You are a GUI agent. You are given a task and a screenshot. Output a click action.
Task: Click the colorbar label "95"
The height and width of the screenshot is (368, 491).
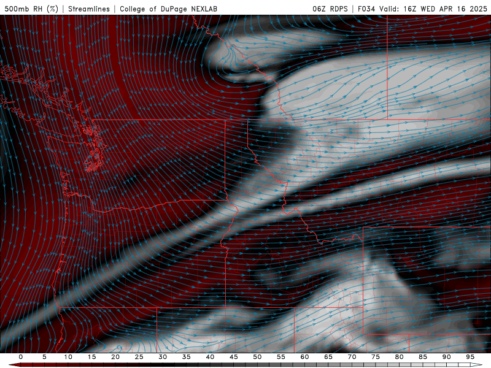pyautogui.click(x=470, y=357)
